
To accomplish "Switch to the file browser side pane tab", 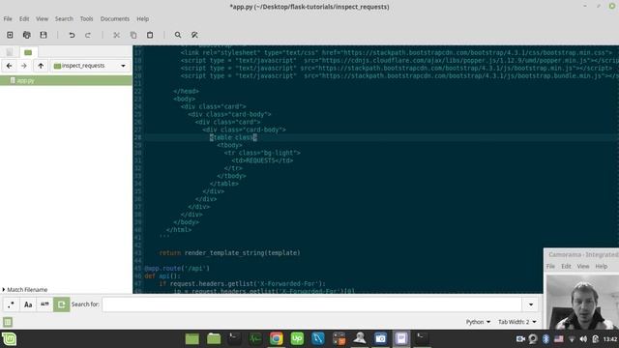I will [x=28, y=52].
